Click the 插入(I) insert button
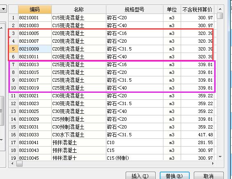Viewport: 232px width, 179px height. point(140,176)
